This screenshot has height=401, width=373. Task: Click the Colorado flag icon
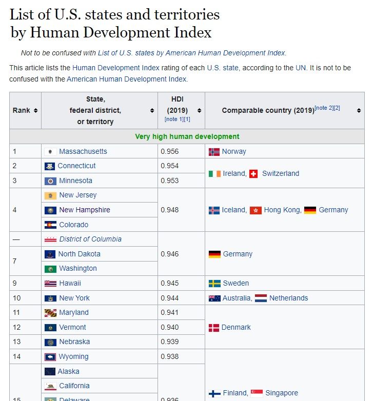(50, 225)
